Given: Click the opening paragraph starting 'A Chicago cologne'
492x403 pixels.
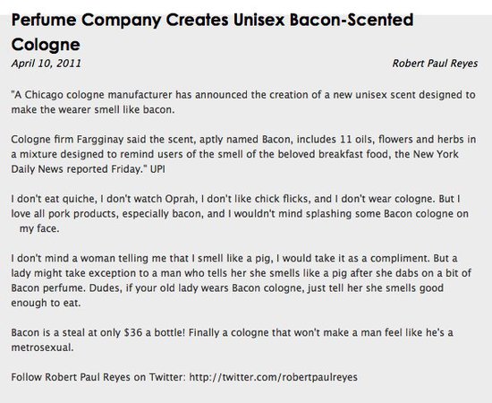Looking at the screenshot, I should pyautogui.click(x=243, y=102).
